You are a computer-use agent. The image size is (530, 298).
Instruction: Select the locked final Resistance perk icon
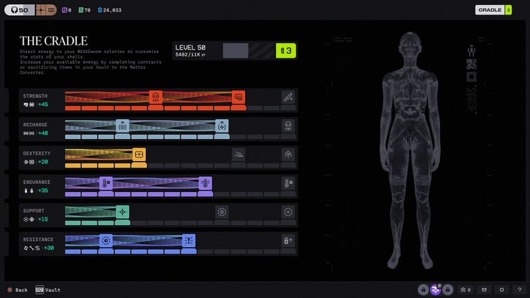(288, 241)
